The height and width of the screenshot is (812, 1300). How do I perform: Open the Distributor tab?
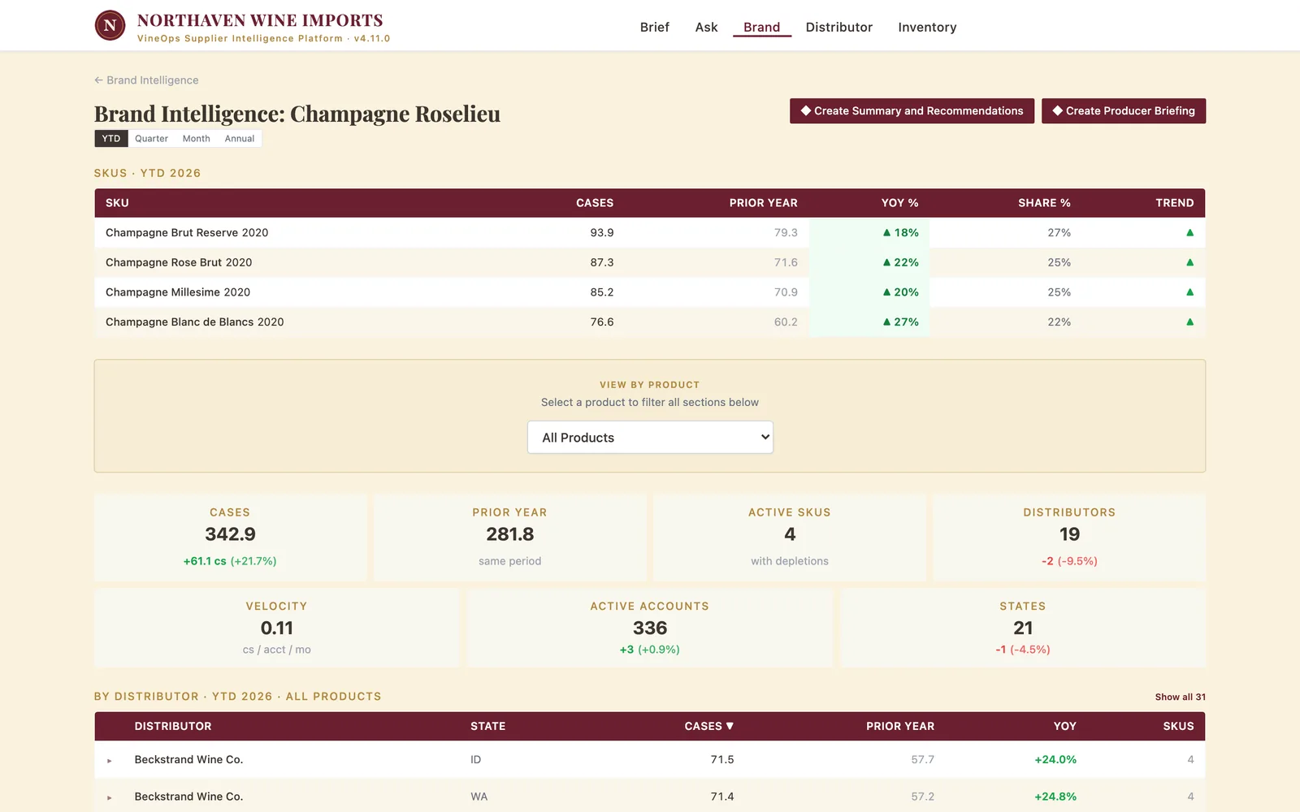(838, 28)
